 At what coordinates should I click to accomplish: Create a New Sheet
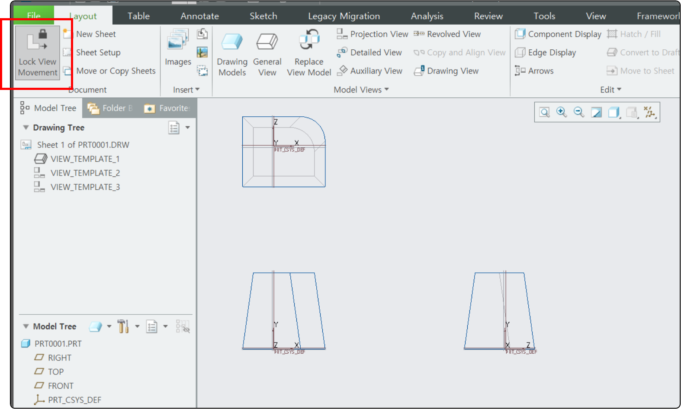(x=90, y=34)
